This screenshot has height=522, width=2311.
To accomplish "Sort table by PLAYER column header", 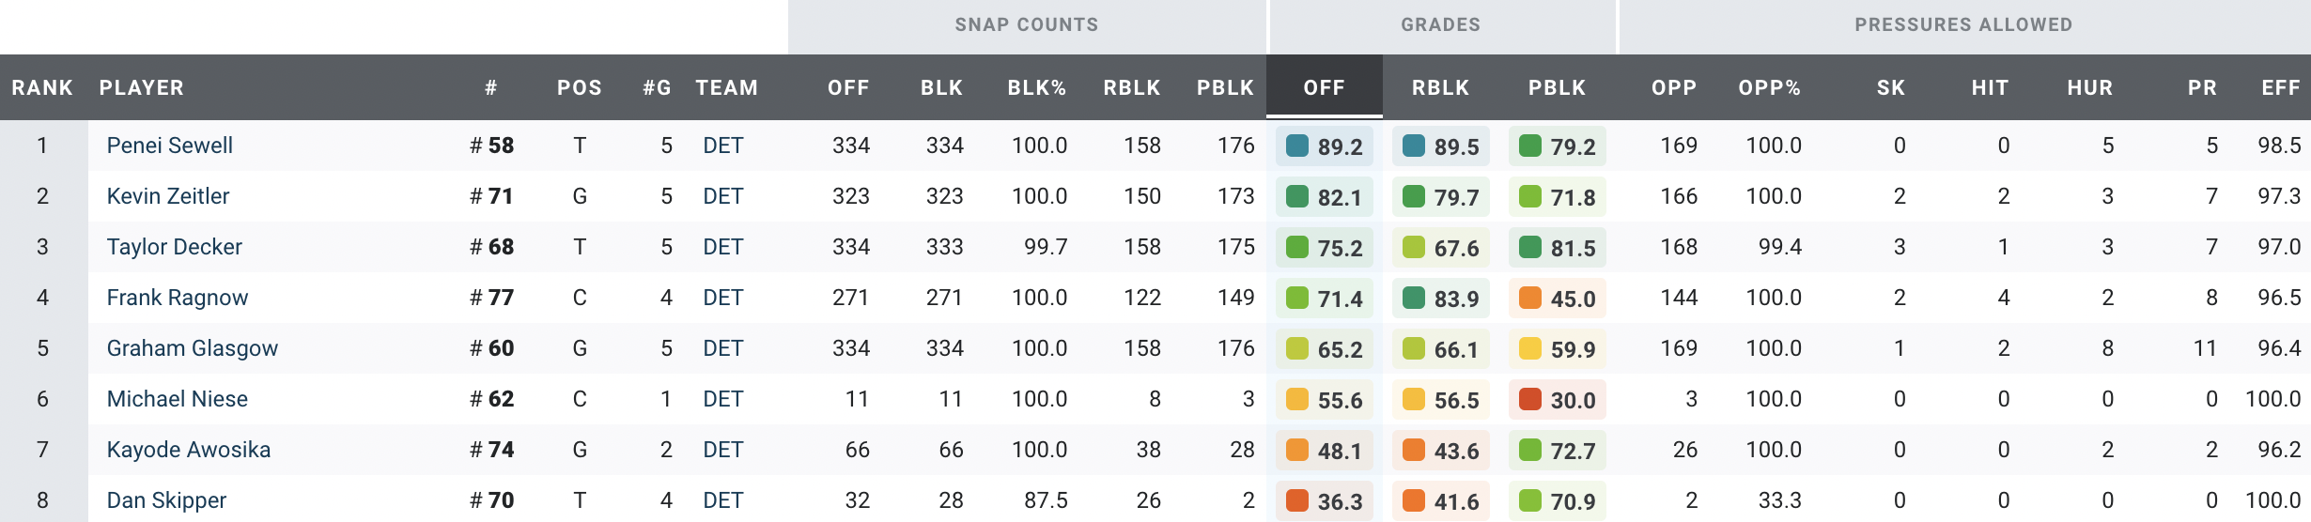I will (141, 87).
